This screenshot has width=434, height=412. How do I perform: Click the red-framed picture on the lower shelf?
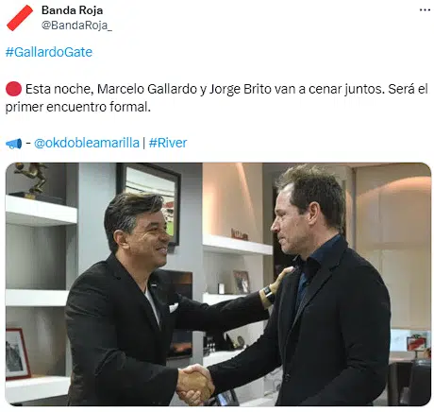pos(18,353)
